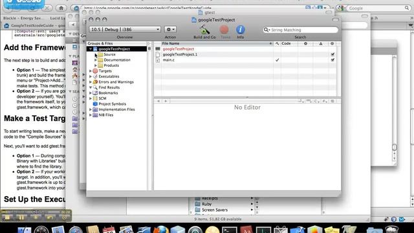Select the red Targets icon

point(95,71)
